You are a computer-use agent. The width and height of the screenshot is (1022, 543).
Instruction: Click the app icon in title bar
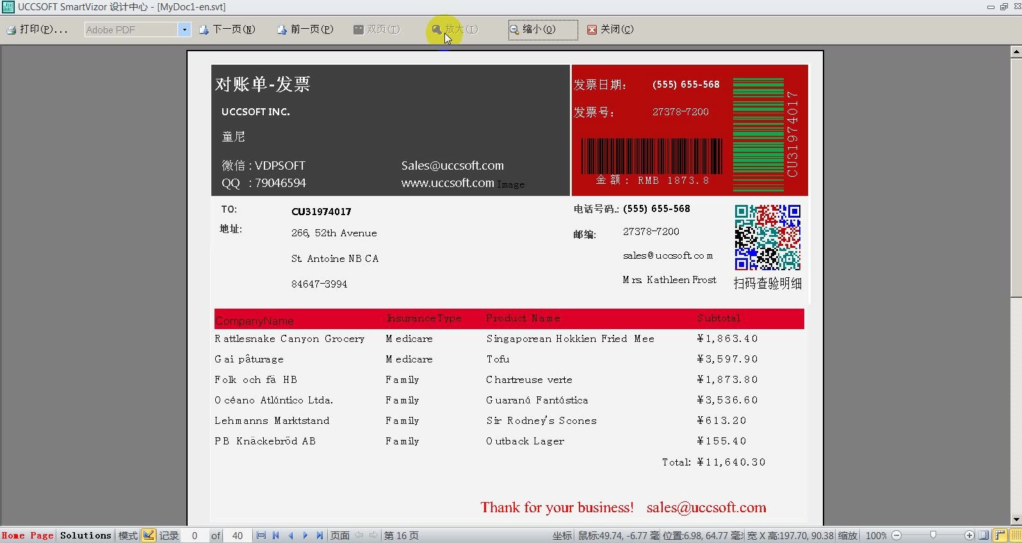8,7
